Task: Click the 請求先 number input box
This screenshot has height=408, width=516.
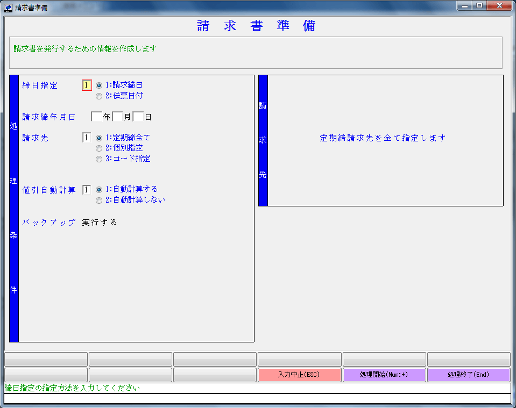Action: pos(87,138)
